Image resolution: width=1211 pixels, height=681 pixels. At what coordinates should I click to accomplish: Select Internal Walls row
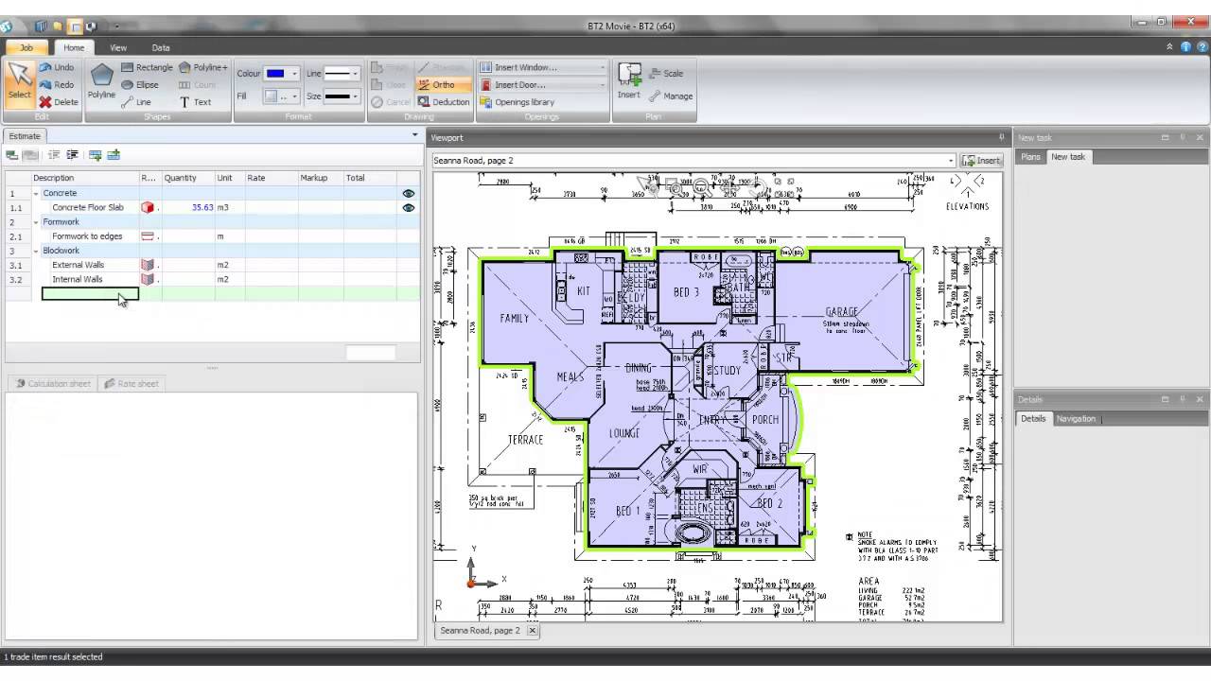(x=212, y=279)
